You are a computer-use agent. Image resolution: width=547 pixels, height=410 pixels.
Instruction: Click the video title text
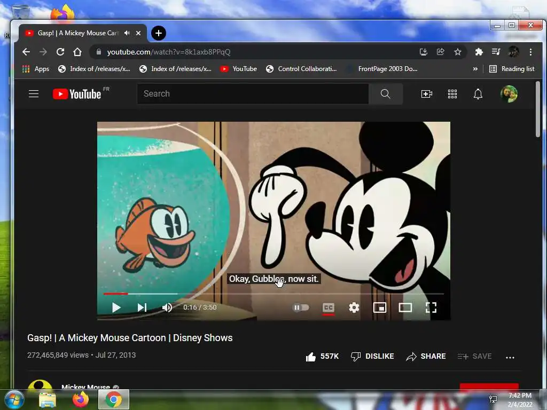pyautogui.click(x=130, y=338)
